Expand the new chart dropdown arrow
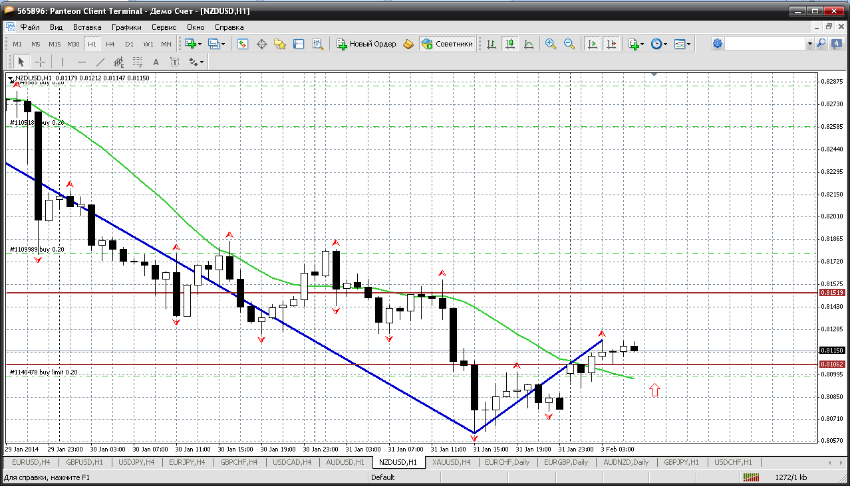This screenshot has height=486, width=850. coord(201,44)
